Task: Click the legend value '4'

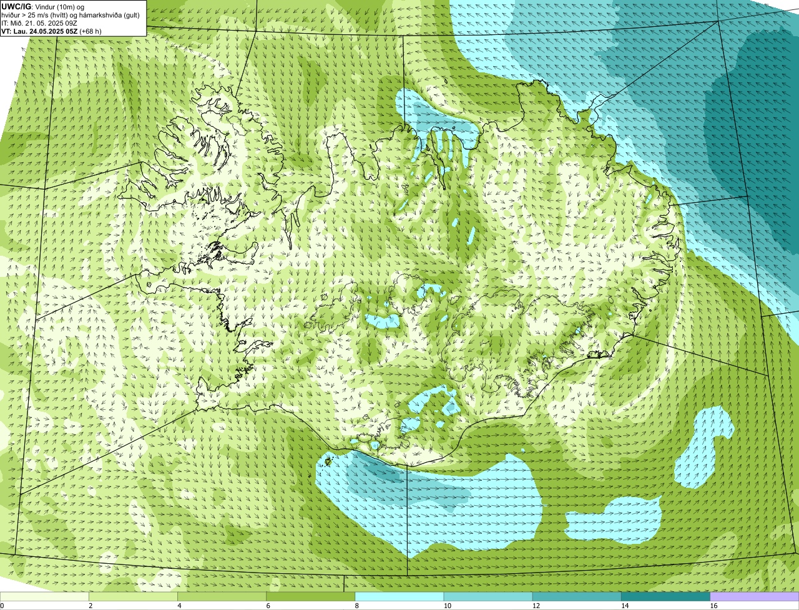Action: (179, 606)
